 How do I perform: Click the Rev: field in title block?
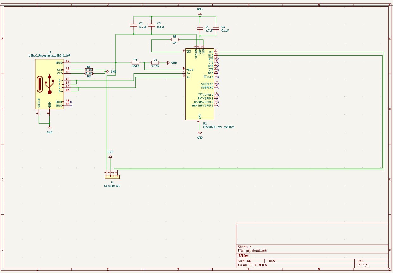[x=361, y=261]
